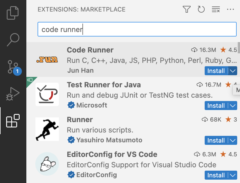240x183 pixels.
Task: Click the Extensions icon in activity bar
Action: (13, 121)
